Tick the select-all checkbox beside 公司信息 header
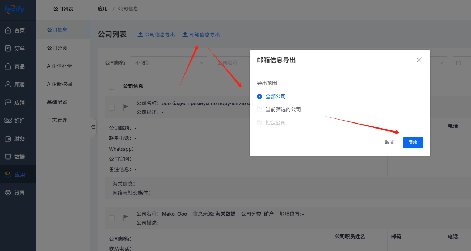Screen dimensions: 471x251 click(111, 86)
